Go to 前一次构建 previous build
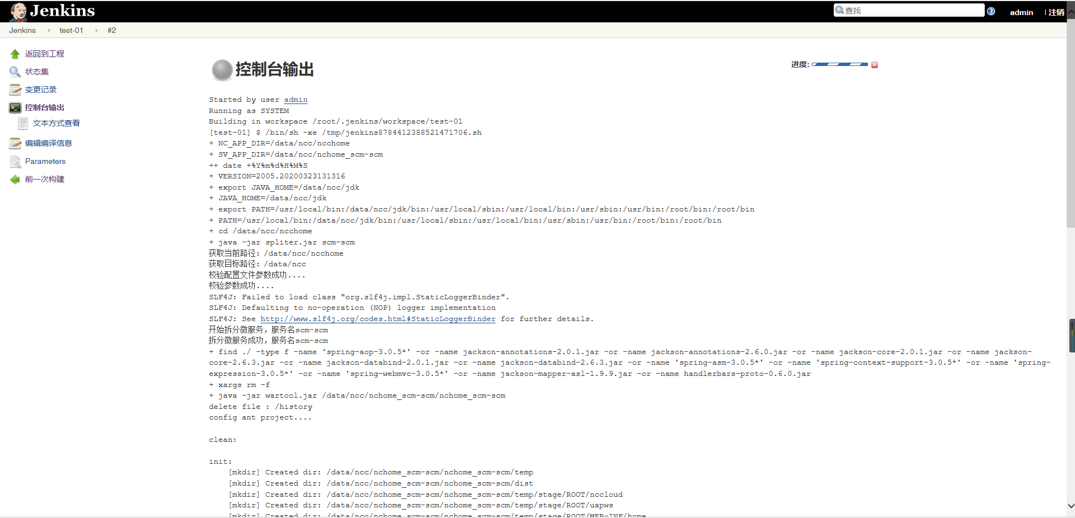Screen dimensions: 1075x518 point(45,179)
